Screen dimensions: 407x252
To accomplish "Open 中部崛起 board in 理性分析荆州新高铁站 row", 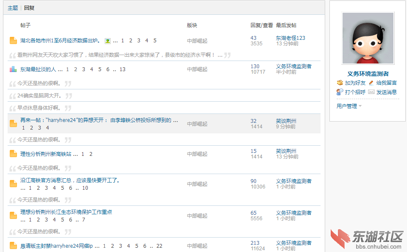I will (197, 154).
